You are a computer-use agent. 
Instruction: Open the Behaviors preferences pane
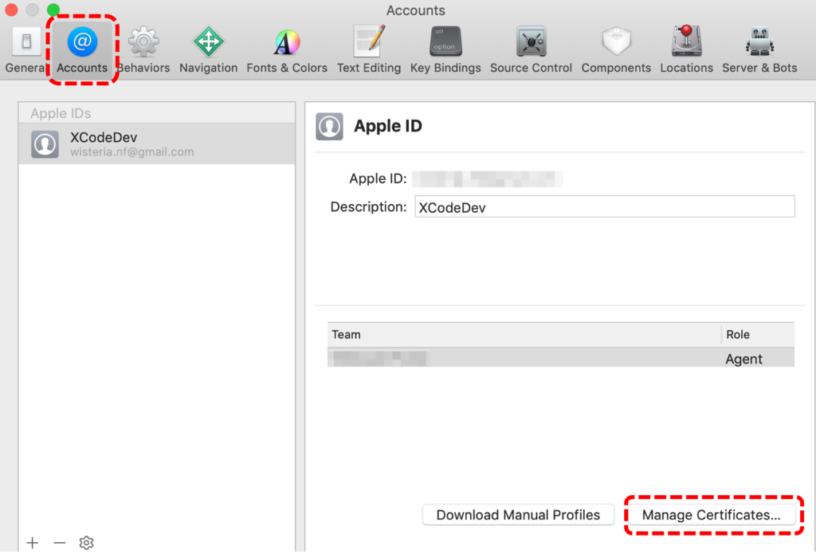tap(143, 49)
